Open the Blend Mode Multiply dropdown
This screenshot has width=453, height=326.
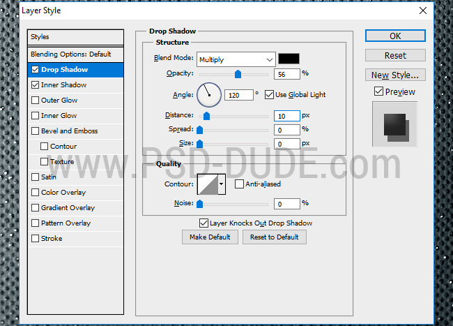point(236,59)
